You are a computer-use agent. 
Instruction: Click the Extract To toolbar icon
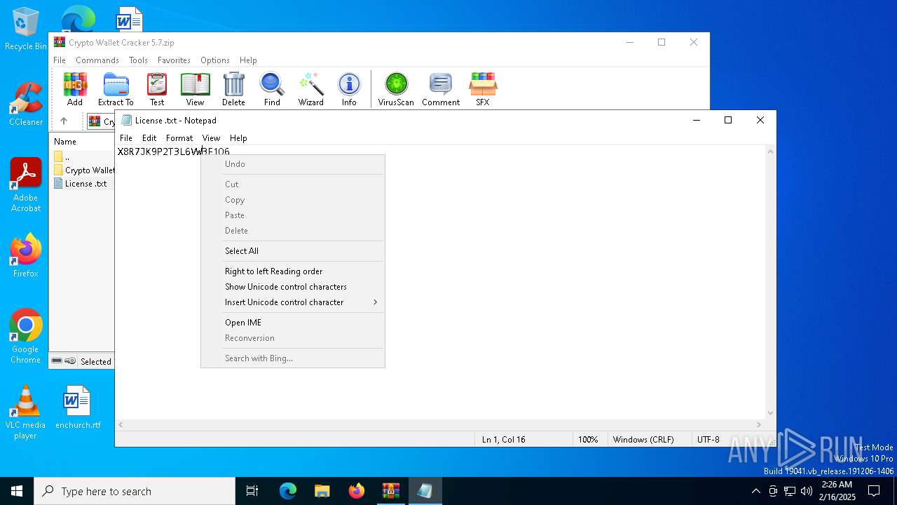tap(116, 89)
